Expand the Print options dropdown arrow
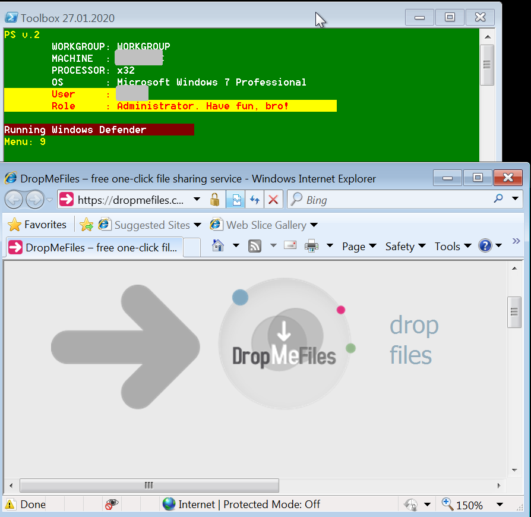 (330, 245)
